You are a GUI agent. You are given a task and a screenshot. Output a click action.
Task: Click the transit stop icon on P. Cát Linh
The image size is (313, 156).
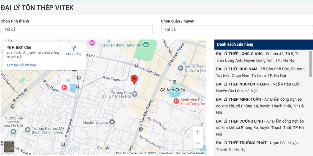(x=136, y=65)
